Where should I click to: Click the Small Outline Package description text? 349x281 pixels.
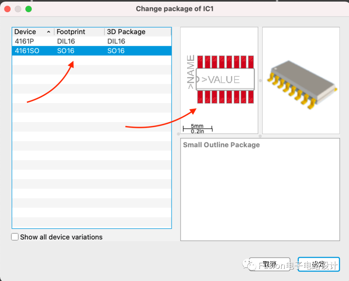221,145
